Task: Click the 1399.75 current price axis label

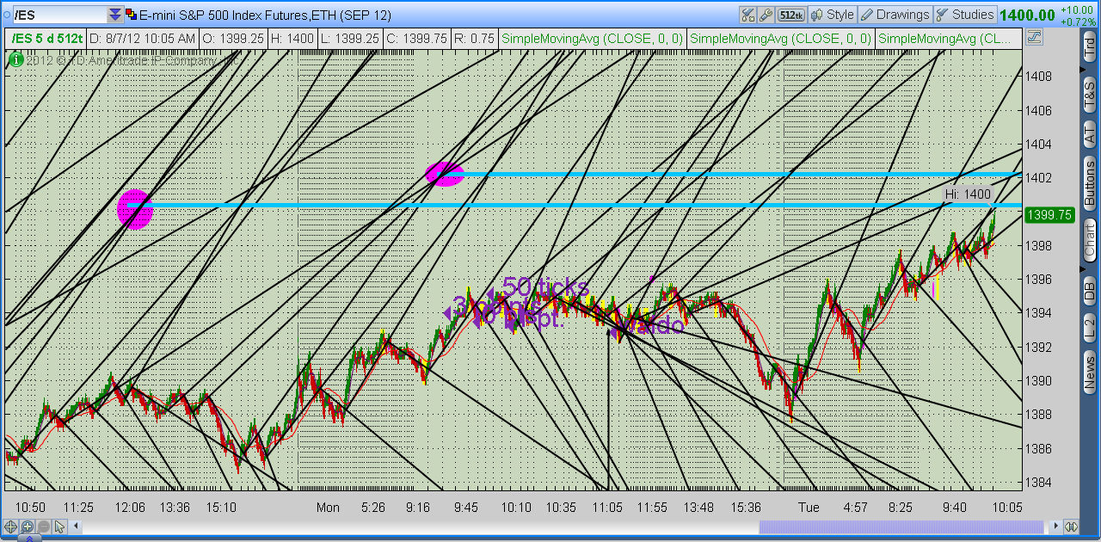Action: 1049,215
